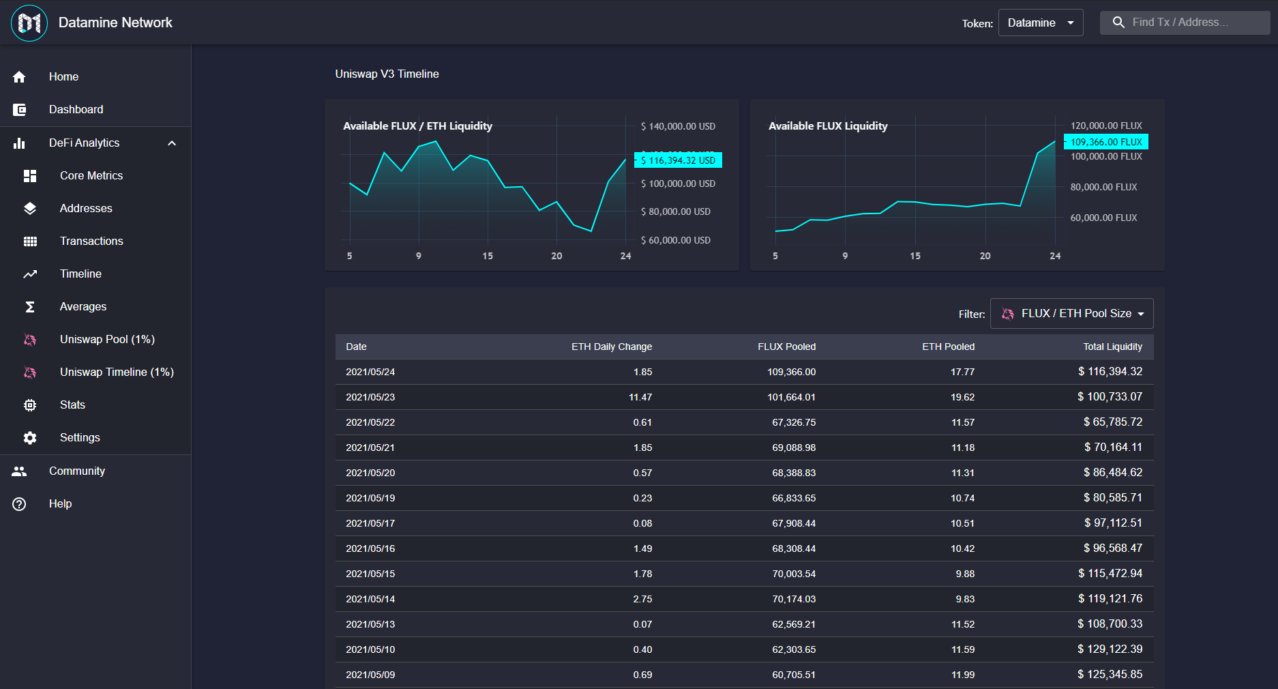Go to Core Metrics page
The height and width of the screenshot is (689, 1278).
pos(95,176)
